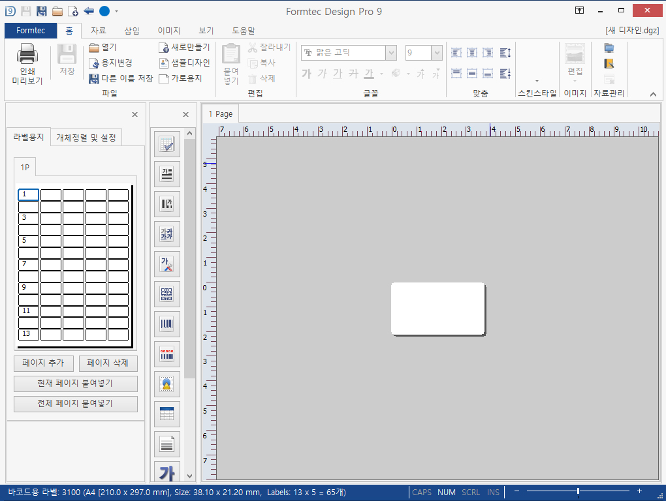The height and width of the screenshot is (501, 666).
Task: Click the top data management icon in 자료관리
Action: [609, 48]
